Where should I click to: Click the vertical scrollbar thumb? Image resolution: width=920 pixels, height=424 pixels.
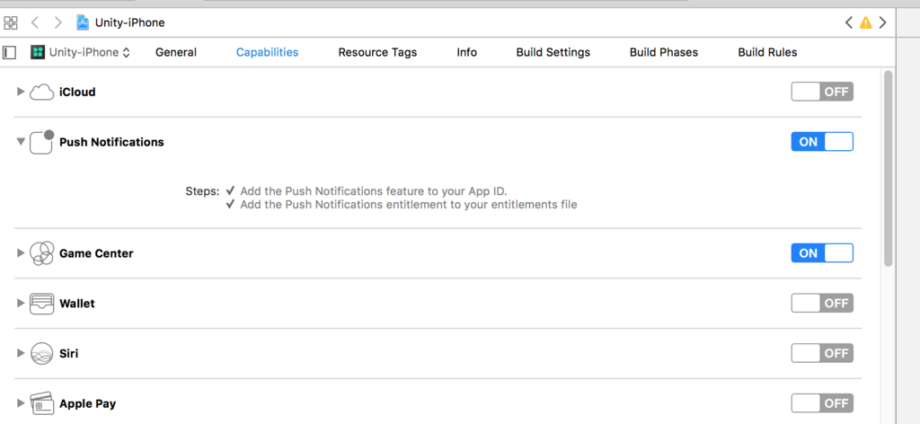pyautogui.click(x=889, y=169)
